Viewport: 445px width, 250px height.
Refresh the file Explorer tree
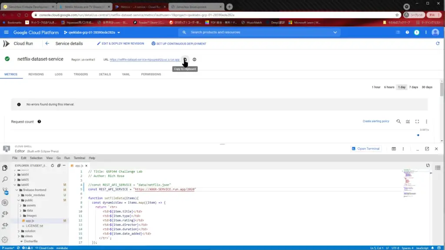click(53, 166)
